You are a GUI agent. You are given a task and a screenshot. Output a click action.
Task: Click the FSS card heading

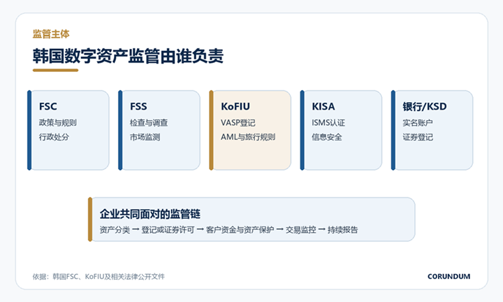point(138,106)
